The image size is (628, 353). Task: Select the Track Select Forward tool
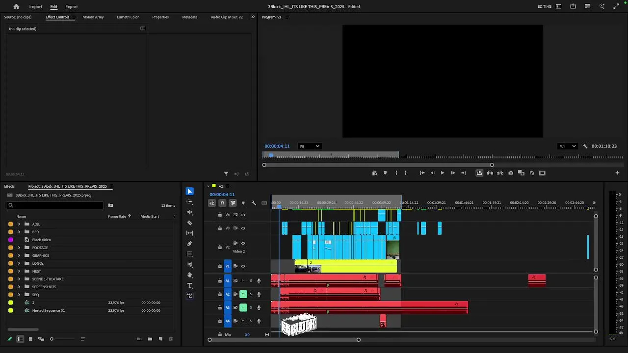tap(190, 202)
